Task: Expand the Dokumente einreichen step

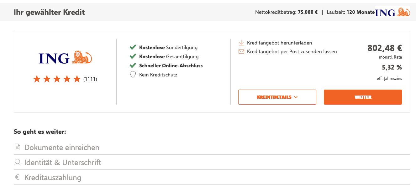Action: (62, 147)
